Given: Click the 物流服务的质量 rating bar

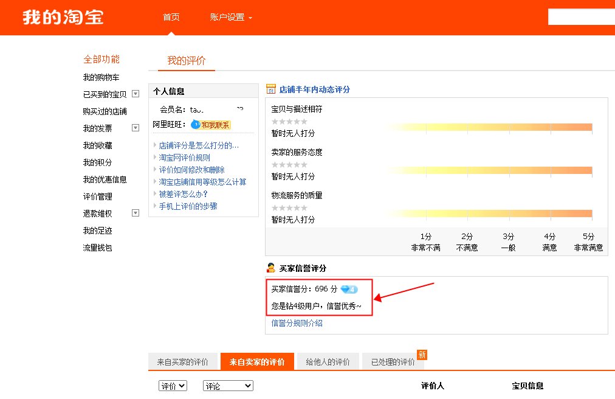Looking at the screenshot, I should [x=491, y=214].
